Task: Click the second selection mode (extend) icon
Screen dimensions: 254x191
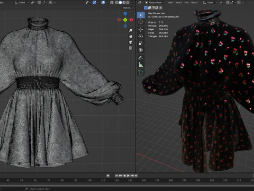Action: (x=149, y=8)
